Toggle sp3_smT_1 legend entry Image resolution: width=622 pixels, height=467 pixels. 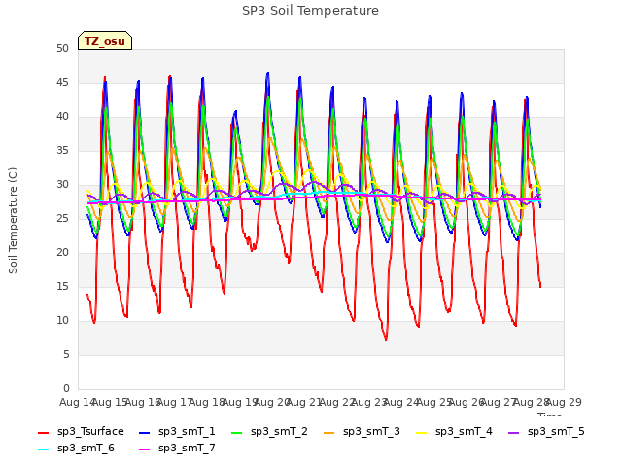pyautogui.click(x=177, y=432)
